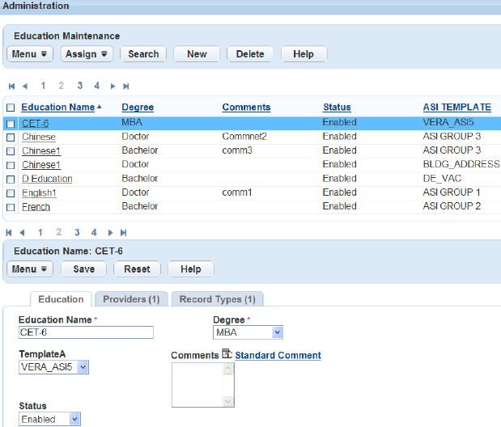
Task: Go to next page in bottom pager
Action: [110, 232]
